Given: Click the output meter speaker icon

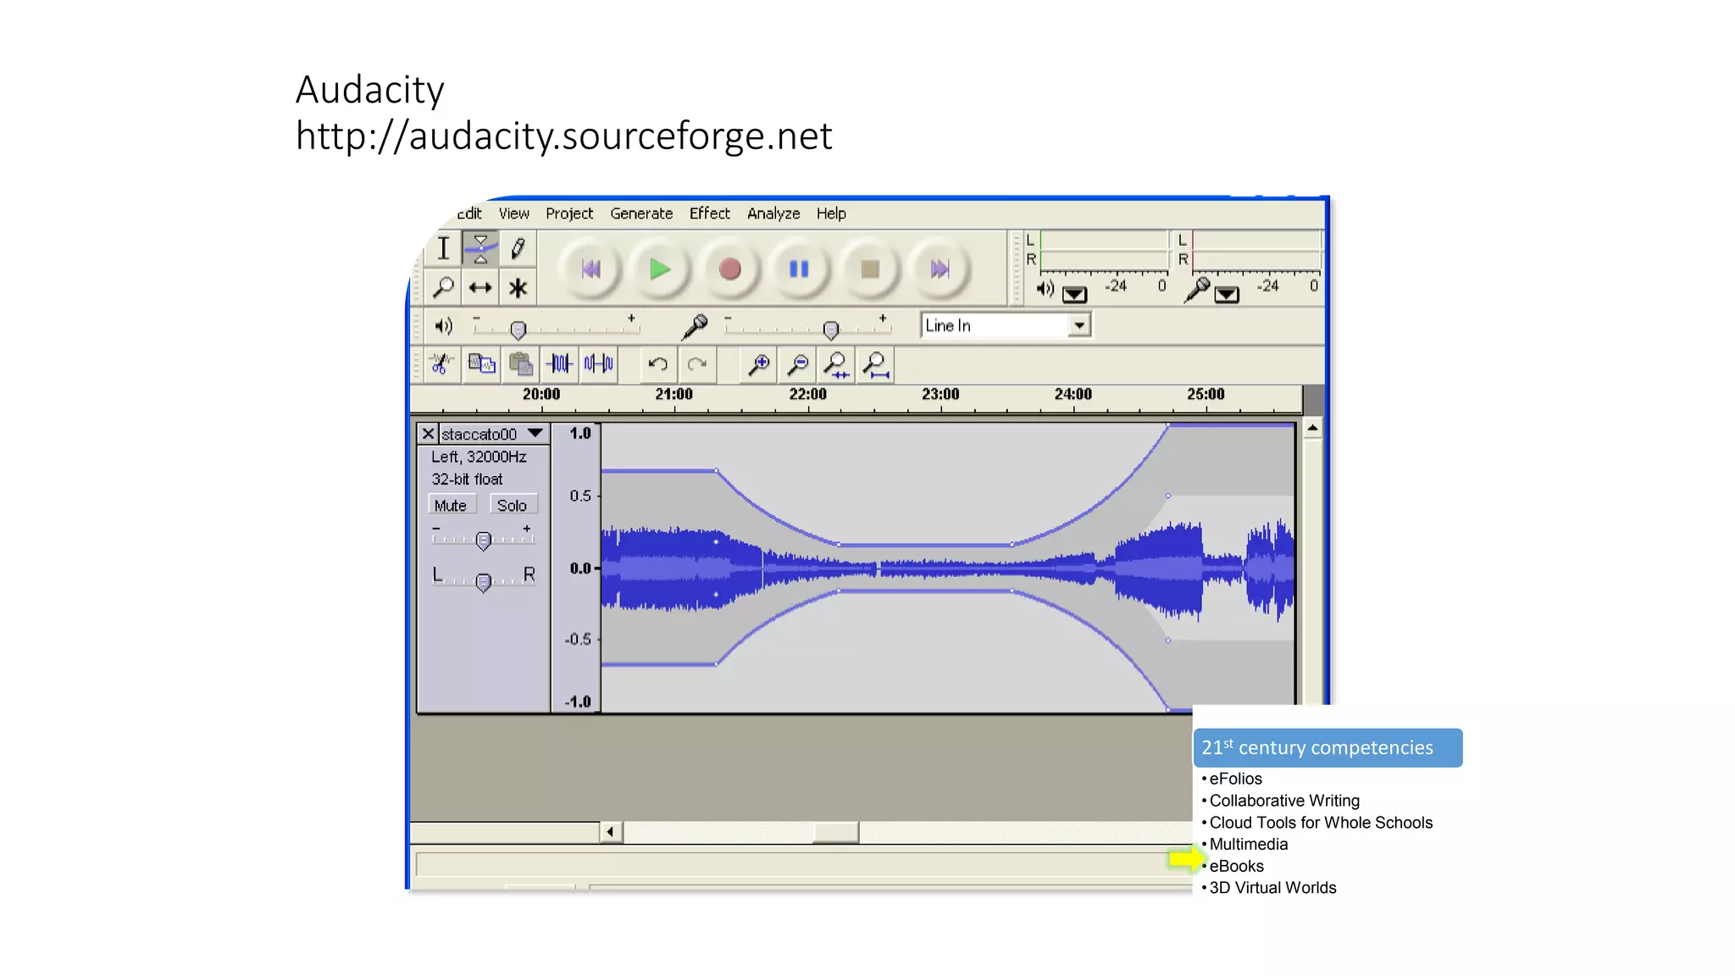Looking at the screenshot, I should point(1045,289).
